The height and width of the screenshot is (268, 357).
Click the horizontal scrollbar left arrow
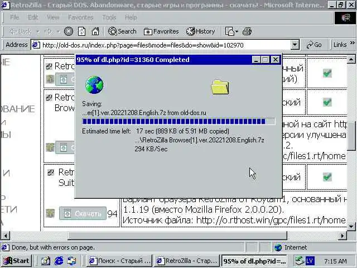[6, 236]
